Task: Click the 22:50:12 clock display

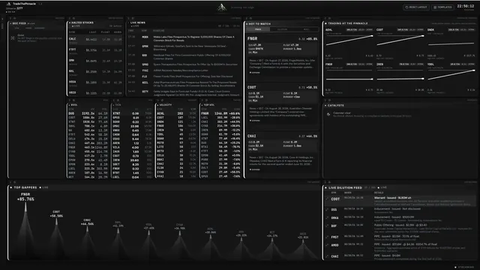Action: (x=465, y=6)
